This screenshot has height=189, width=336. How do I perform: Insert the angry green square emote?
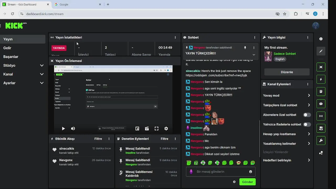click(196, 163)
